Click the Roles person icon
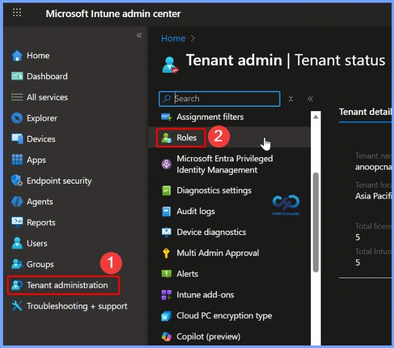Image resolution: width=394 pixels, height=348 pixels. 166,138
